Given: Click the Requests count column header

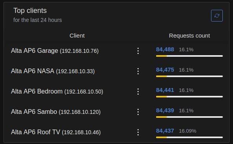Looking at the screenshot, I should [189, 36].
